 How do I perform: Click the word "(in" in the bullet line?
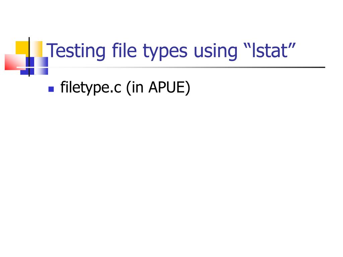click(x=135, y=88)
